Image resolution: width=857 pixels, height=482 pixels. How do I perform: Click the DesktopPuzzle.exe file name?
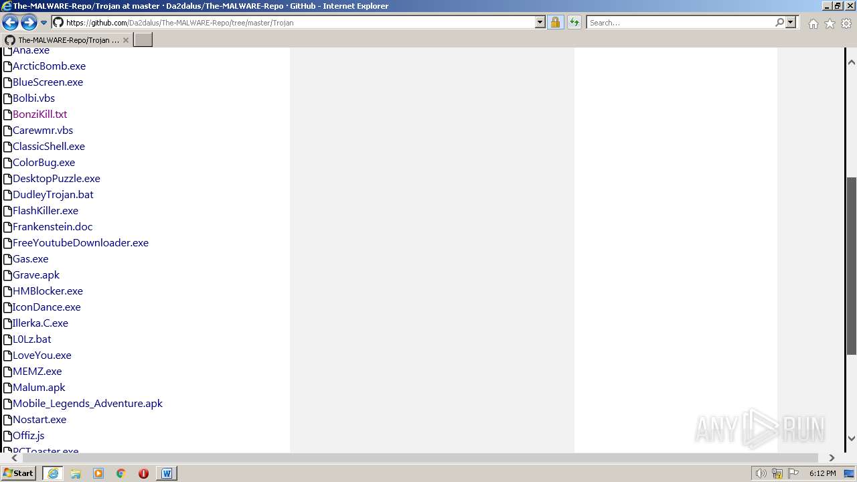pos(56,178)
